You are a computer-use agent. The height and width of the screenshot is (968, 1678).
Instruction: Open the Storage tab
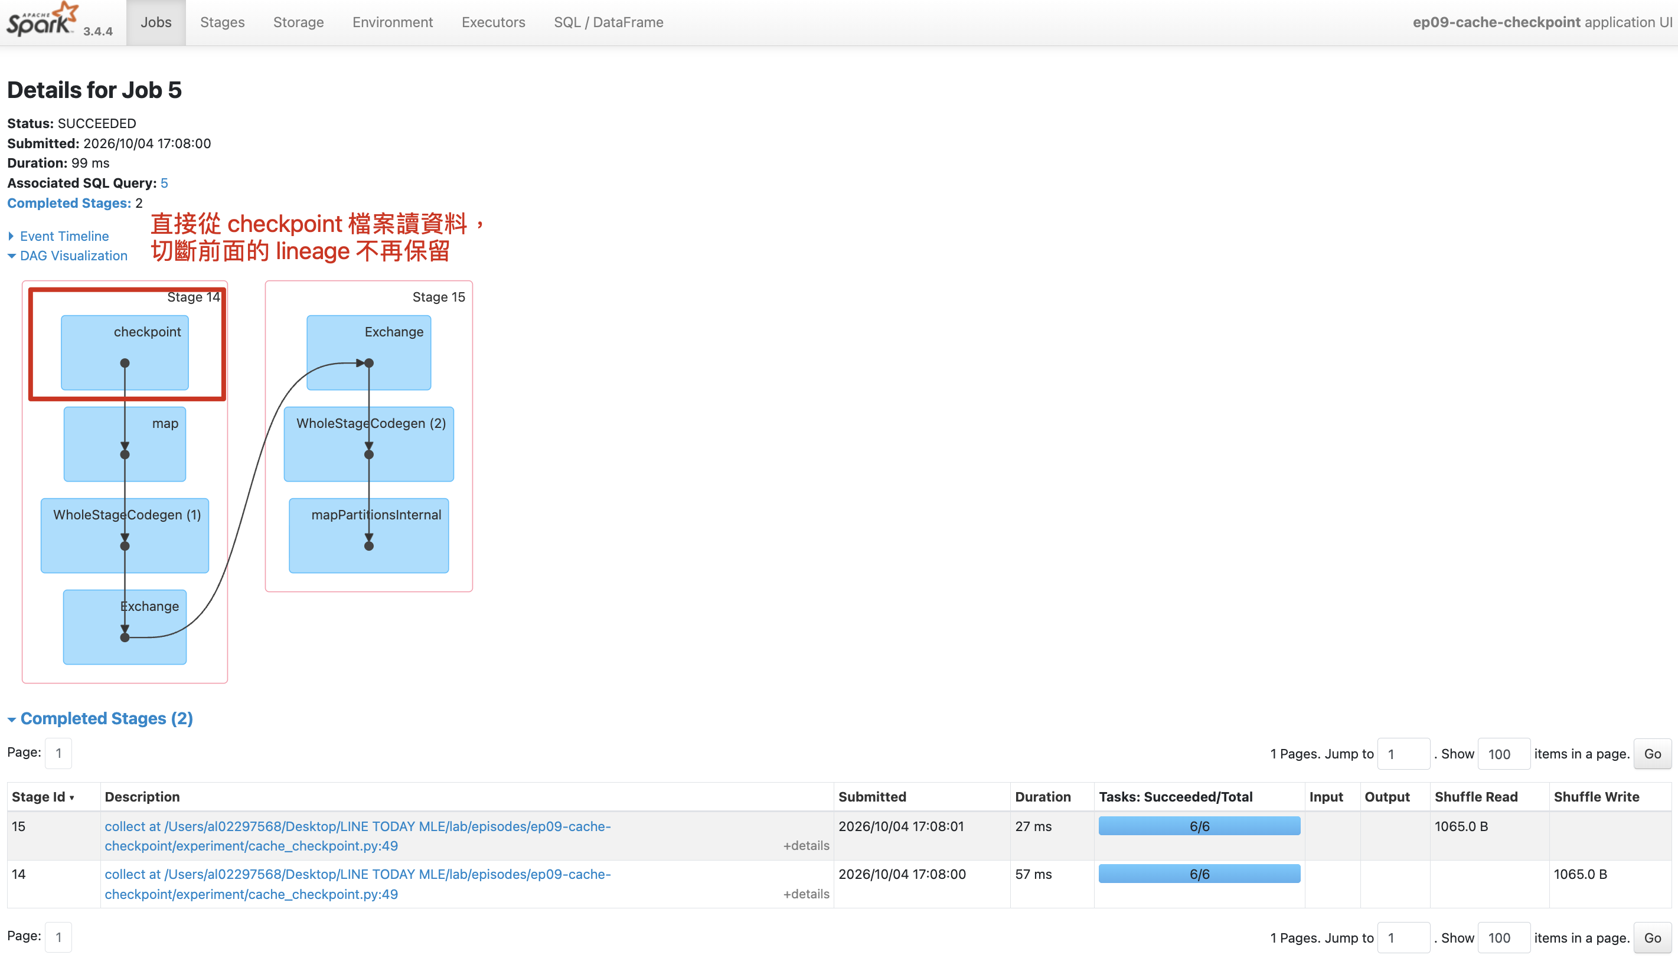click(299, 22)
